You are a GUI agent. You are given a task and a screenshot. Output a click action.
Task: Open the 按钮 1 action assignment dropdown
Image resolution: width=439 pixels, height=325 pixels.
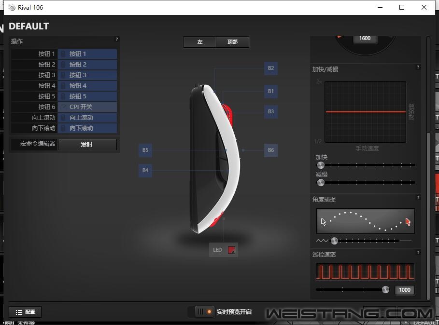point(87,54)
